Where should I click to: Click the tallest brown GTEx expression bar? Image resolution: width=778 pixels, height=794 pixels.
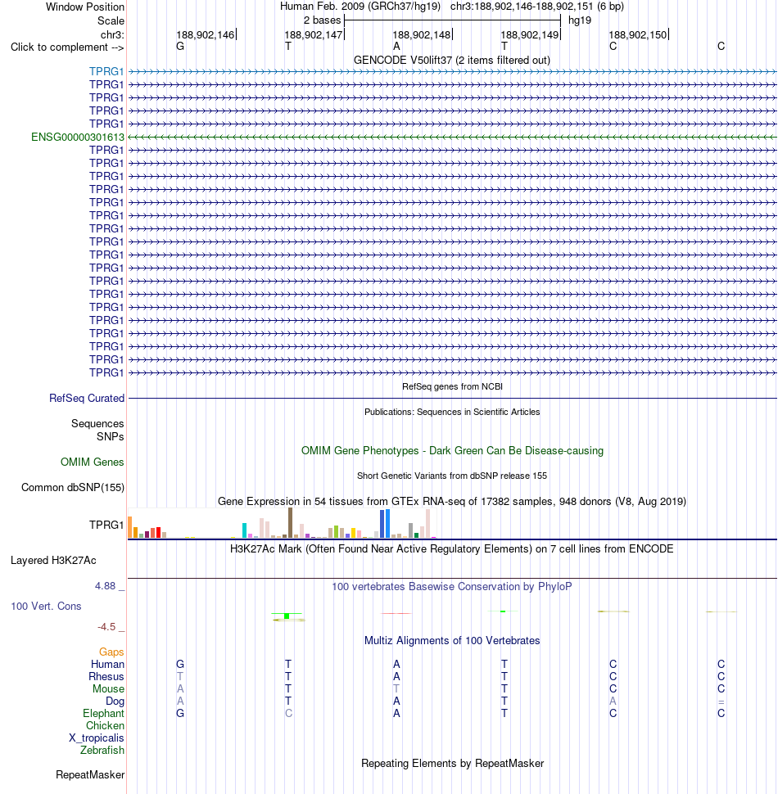click(x=290, y=522)
